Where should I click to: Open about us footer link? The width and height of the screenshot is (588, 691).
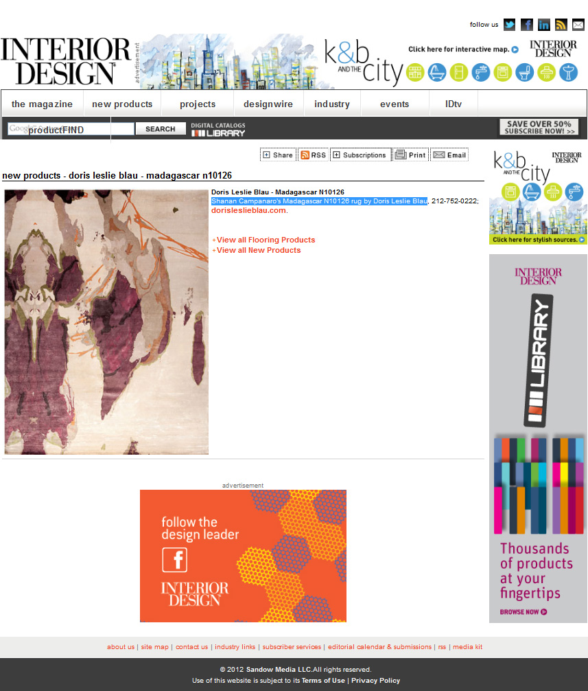pyautogui.click(x=121, y=647)
